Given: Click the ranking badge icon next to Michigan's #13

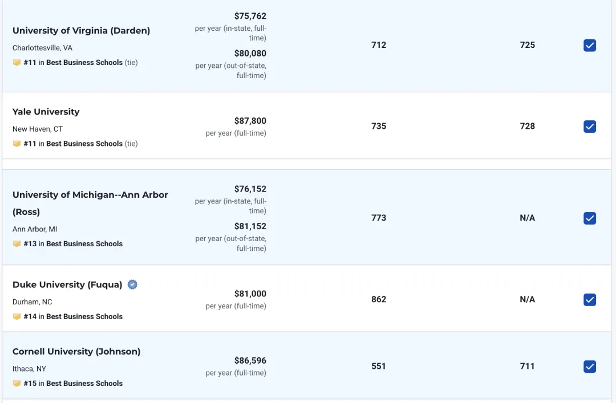Looking at the screenshot, I should pyautogui.click(x=17, y=244).
